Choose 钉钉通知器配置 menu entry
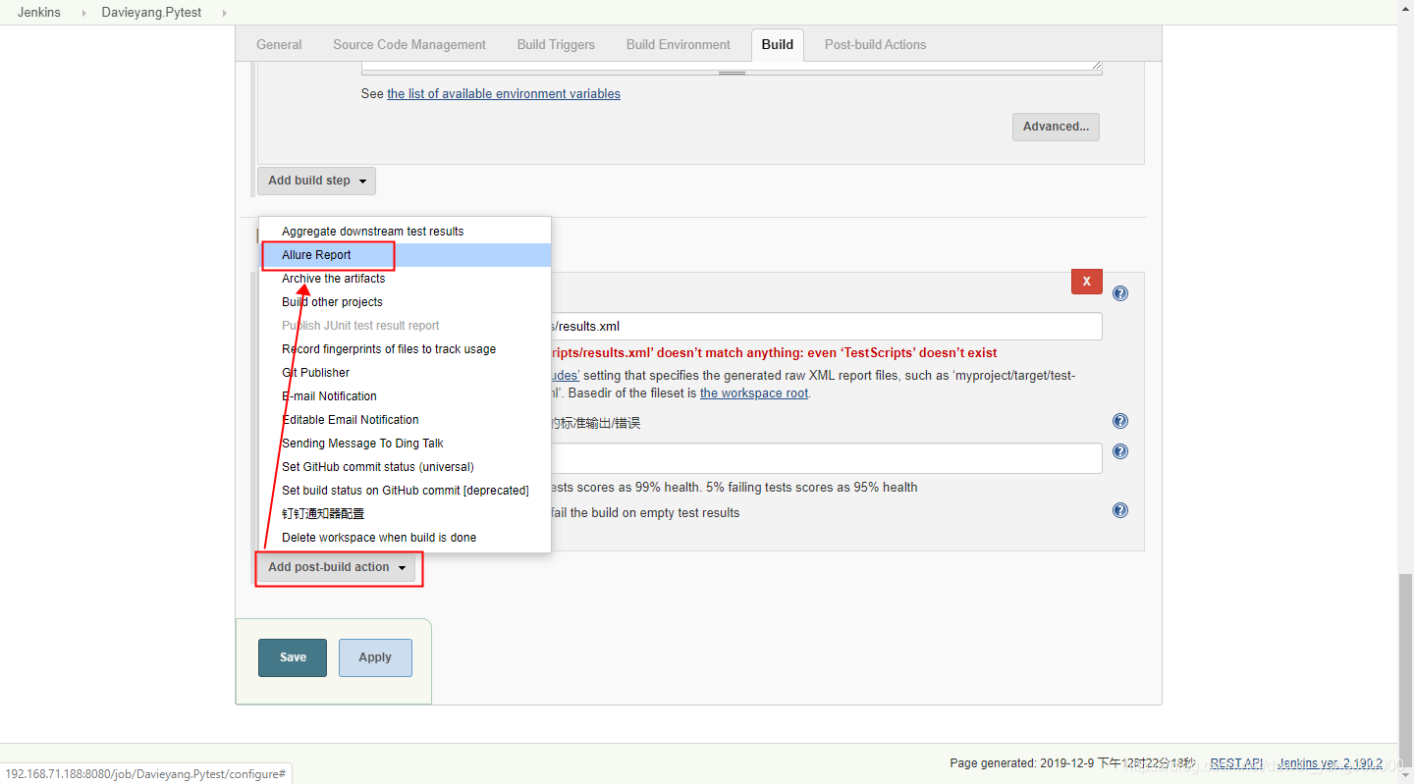The width and height of the screenshot is (1414, 784). pos(405,514)
